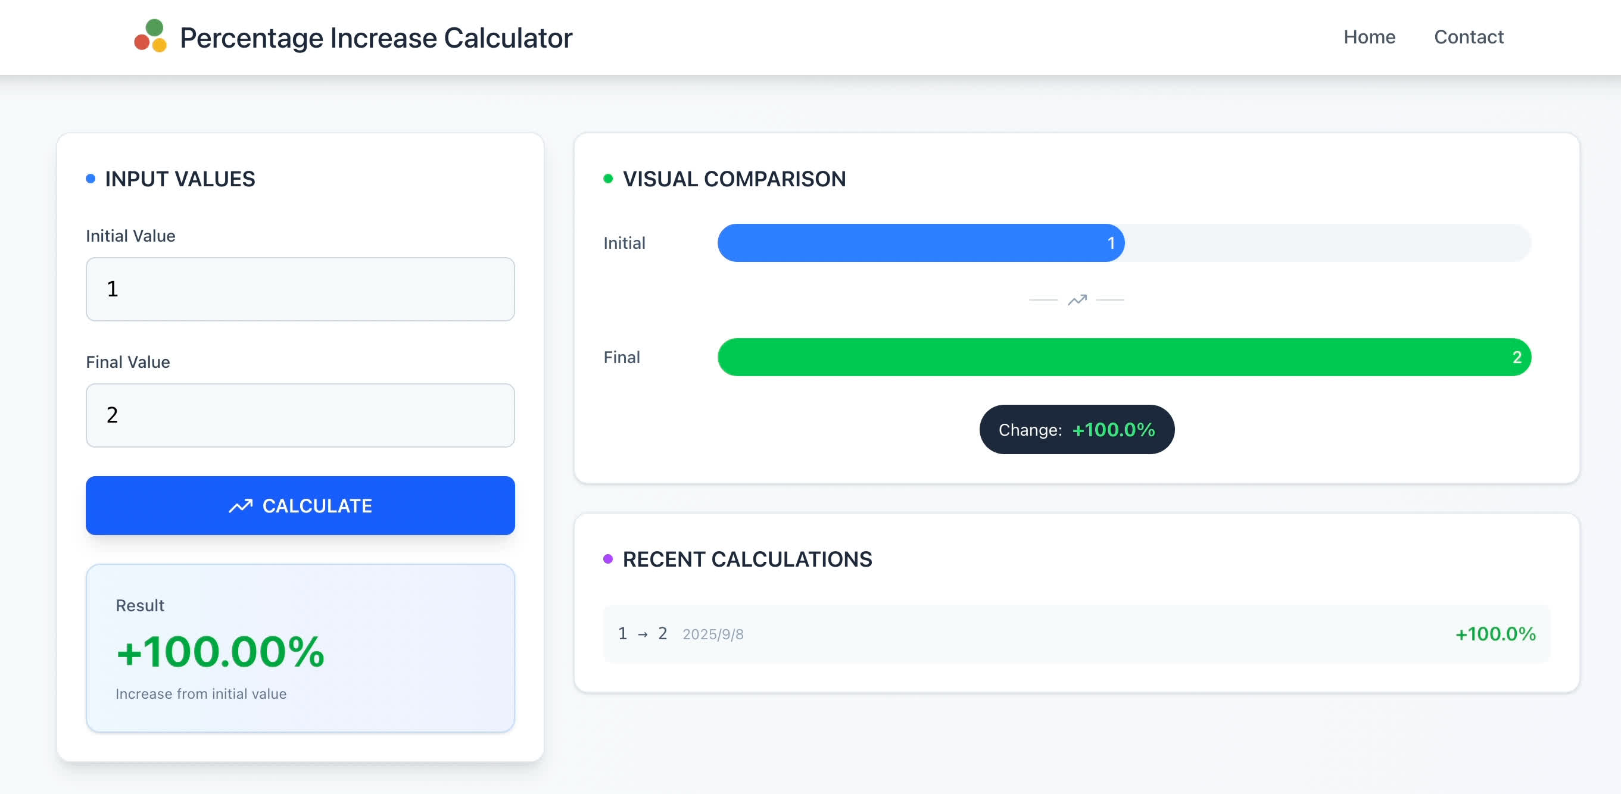Open the Home navigation link

click(x=1369, y=37)
